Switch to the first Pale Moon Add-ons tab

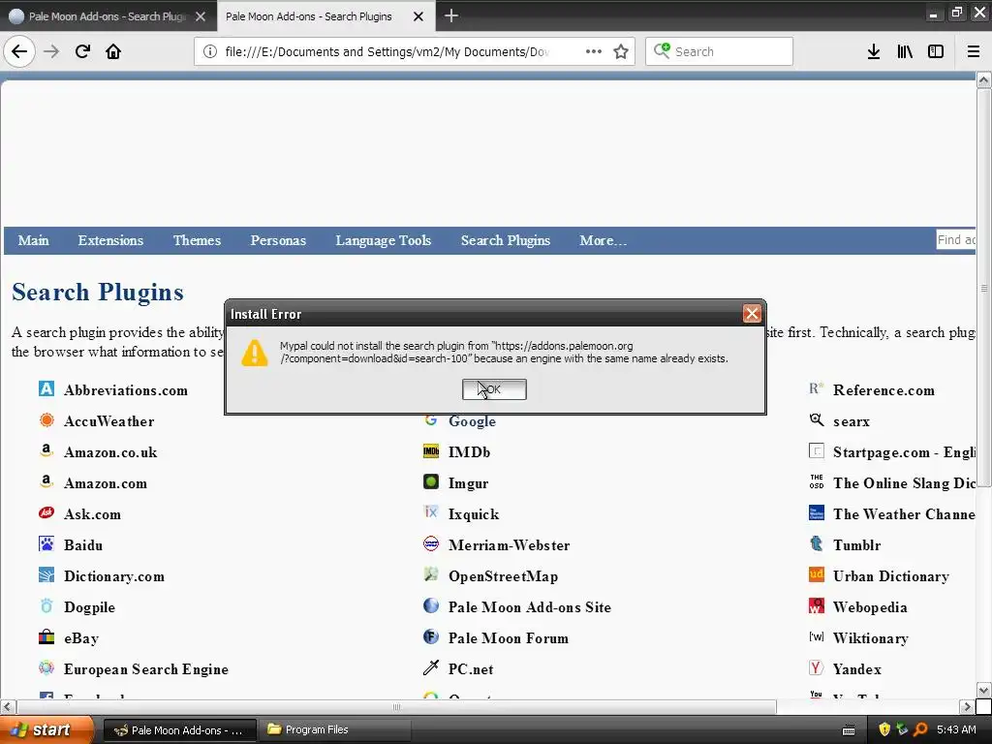pos(108,15)
